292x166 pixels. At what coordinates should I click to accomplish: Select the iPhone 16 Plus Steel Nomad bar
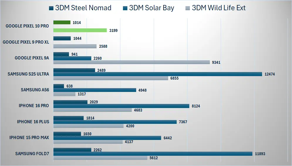tap(69, 118)
